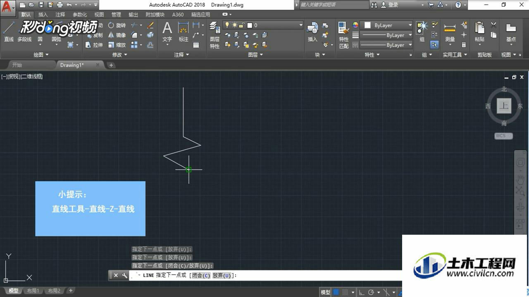Toggle ortho mode in status bar
The height and width of the screenshot is (297, 529).
click(x=361, y=292)
